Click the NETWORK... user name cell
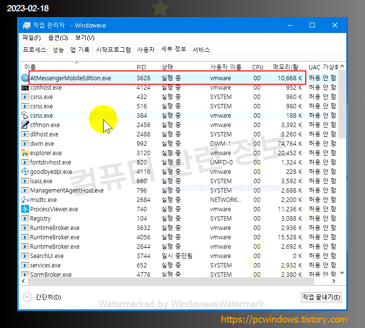Screen dimensions: 365x328 click(x=226, y=199)
